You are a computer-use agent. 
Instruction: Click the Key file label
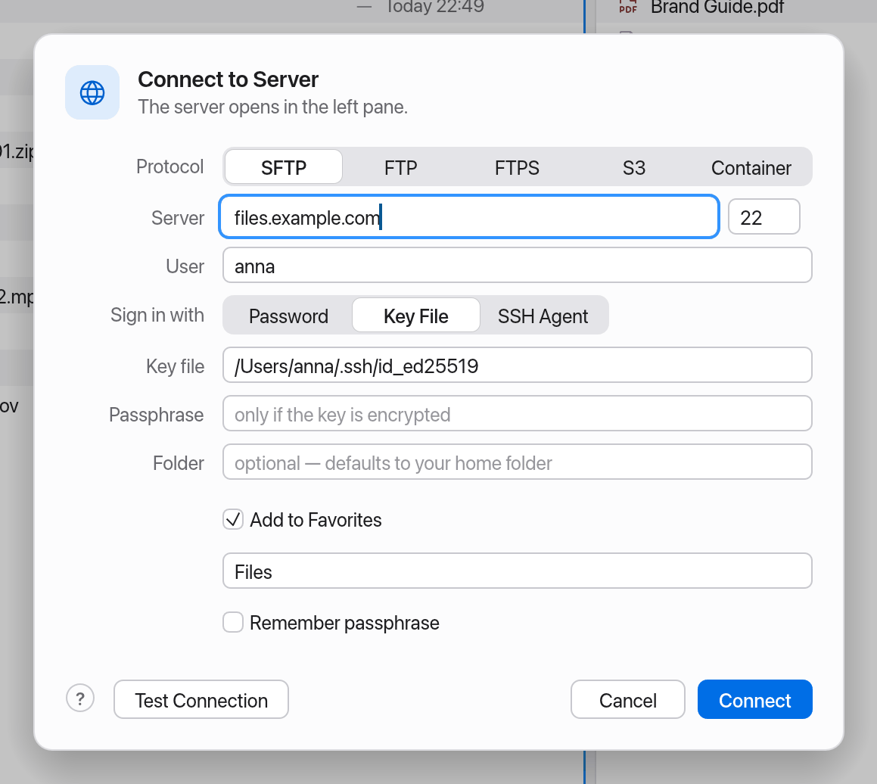(x=175, y=366)
